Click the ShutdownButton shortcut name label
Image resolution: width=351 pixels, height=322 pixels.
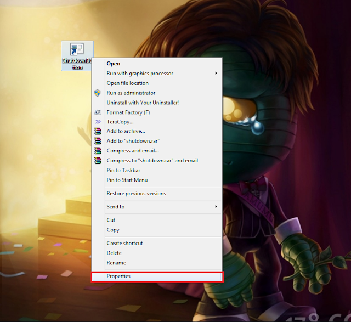pyautogui.click(x=77, y=64)
